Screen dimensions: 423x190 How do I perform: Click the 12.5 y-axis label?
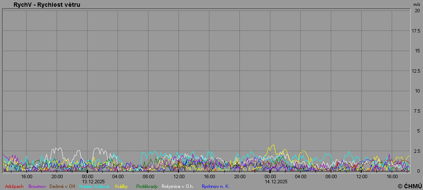click(x=416, y=71)
